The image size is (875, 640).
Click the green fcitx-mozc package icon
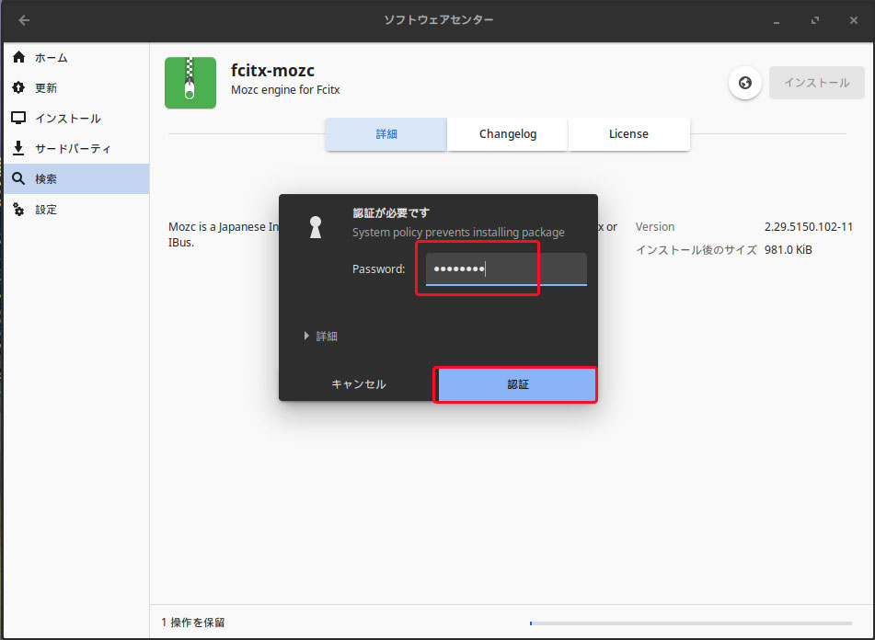[x=190, y=83]
